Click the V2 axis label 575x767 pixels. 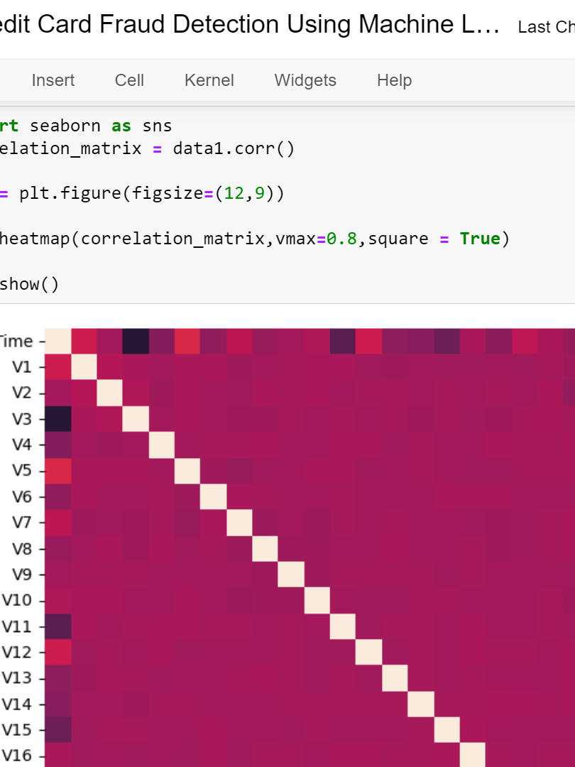pos(22,393)
